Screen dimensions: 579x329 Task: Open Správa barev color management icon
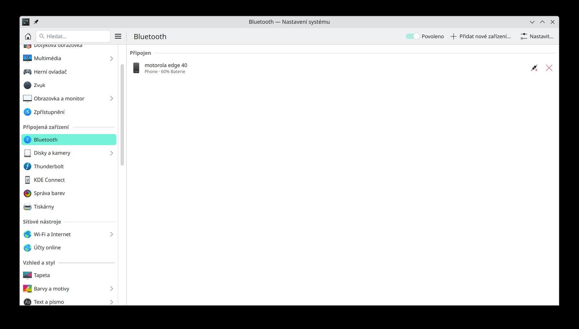point(27,193)
